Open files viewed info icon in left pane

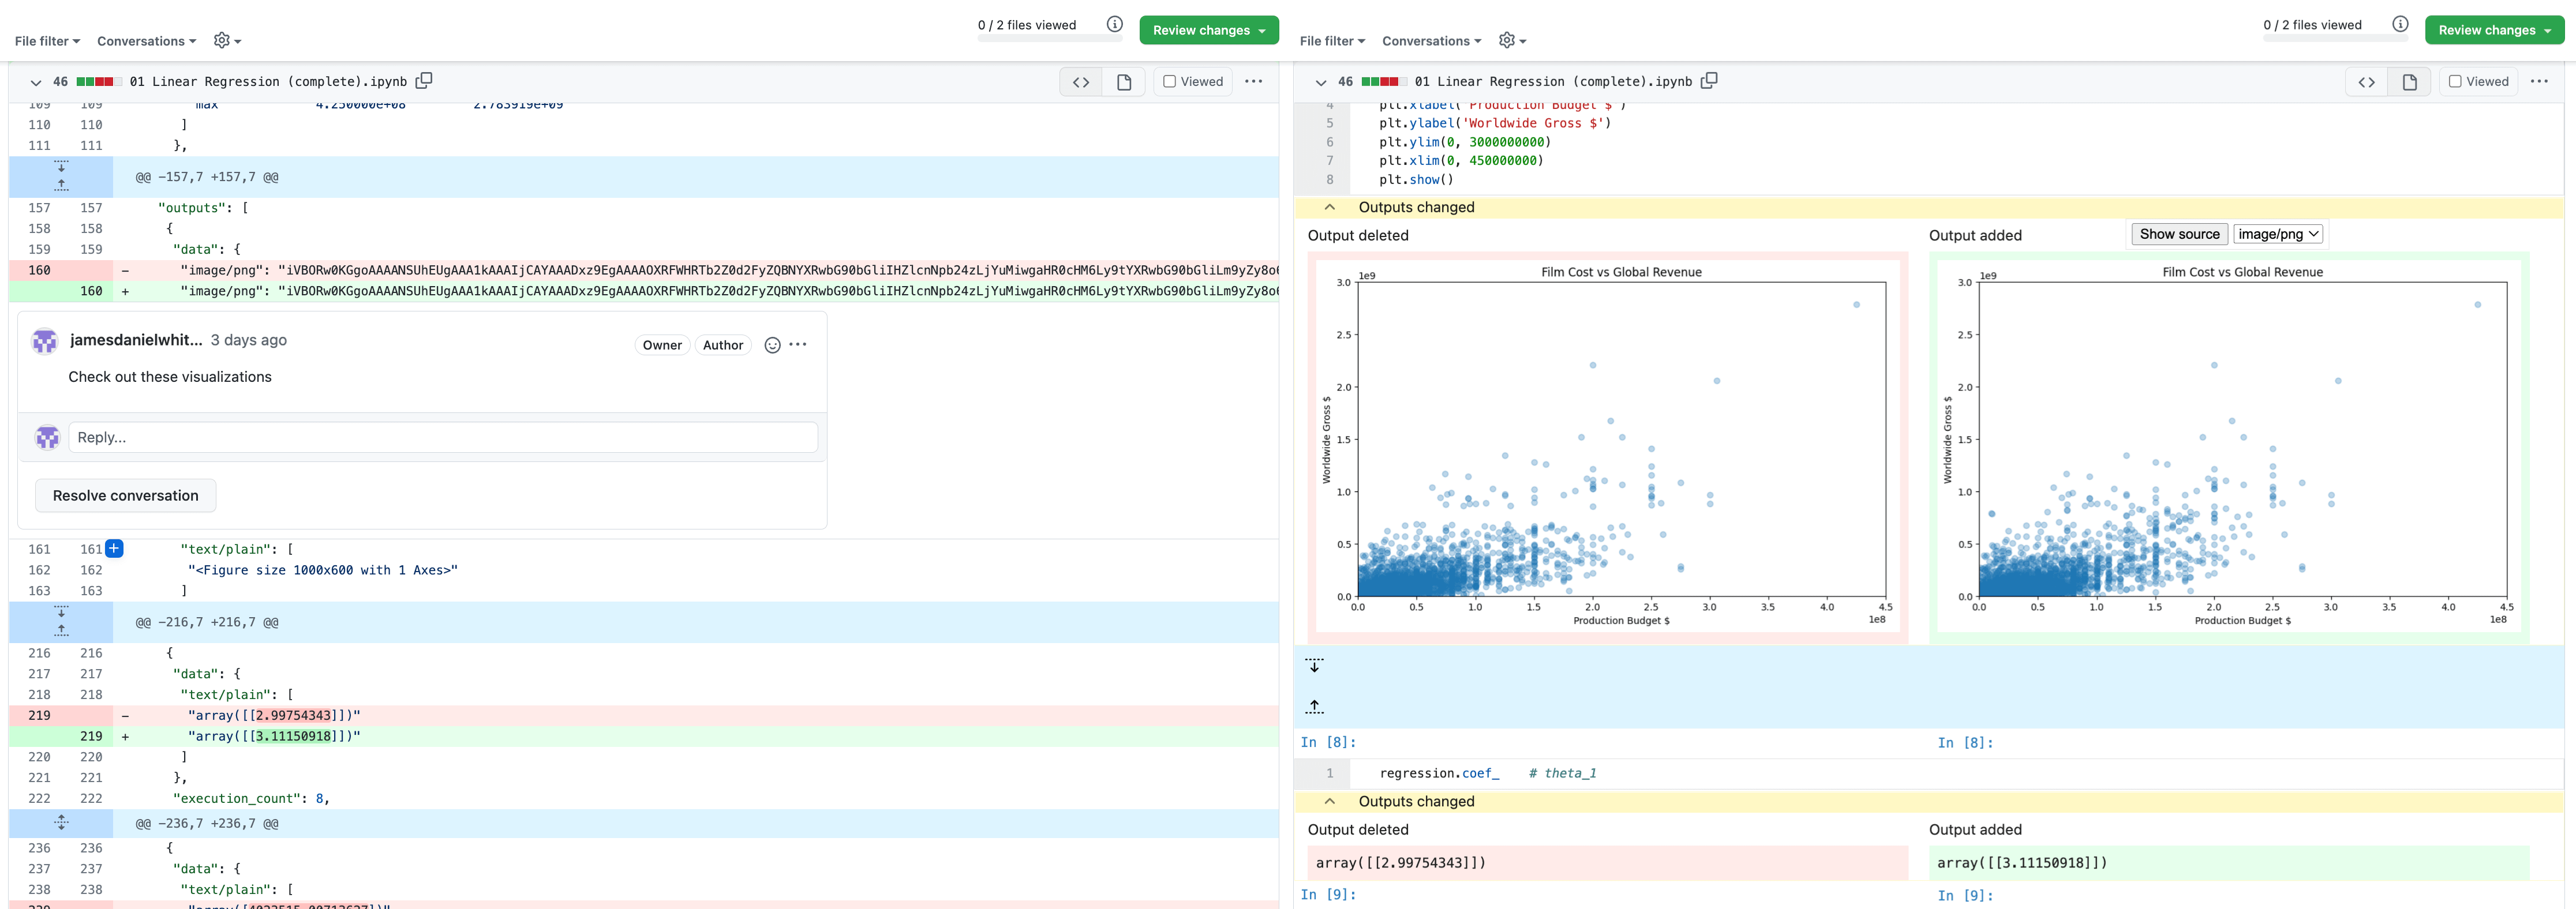[x=1115, y=24]
